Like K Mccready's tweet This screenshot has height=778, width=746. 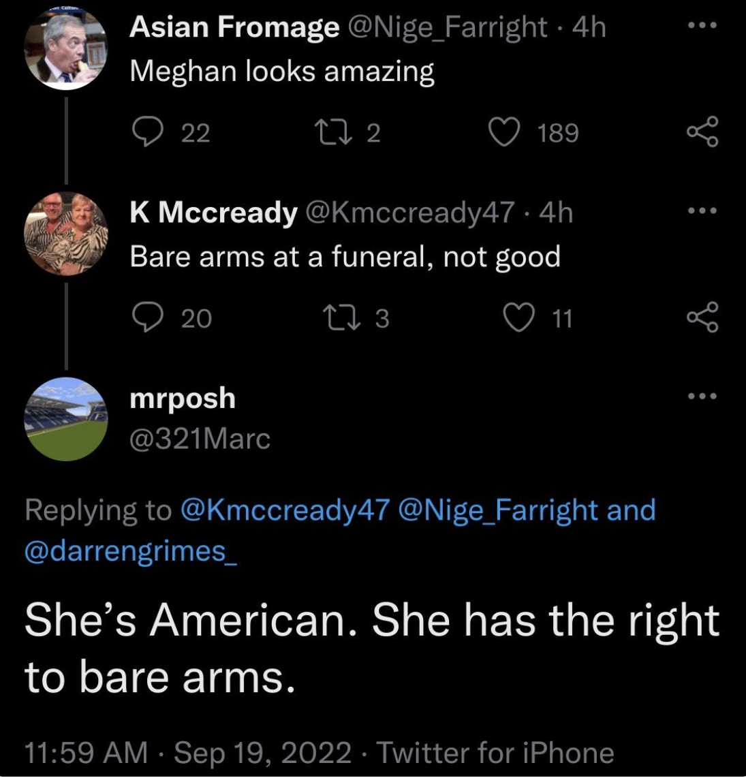point(519,317)
